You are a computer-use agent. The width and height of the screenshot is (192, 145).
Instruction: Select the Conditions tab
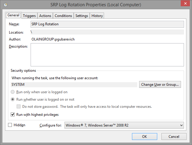(x=63, y=16)
